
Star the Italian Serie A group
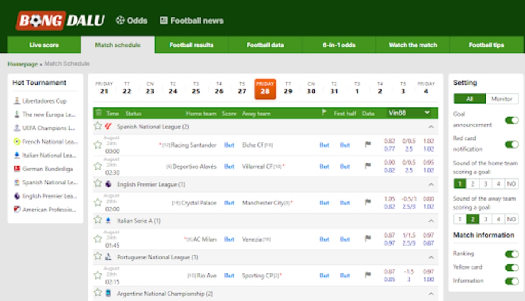pyautogui.click(x=98, y=220)
